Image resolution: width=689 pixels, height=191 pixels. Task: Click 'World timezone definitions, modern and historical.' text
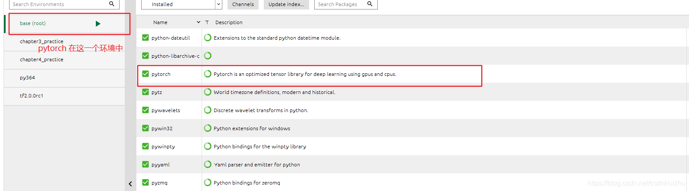275,92
